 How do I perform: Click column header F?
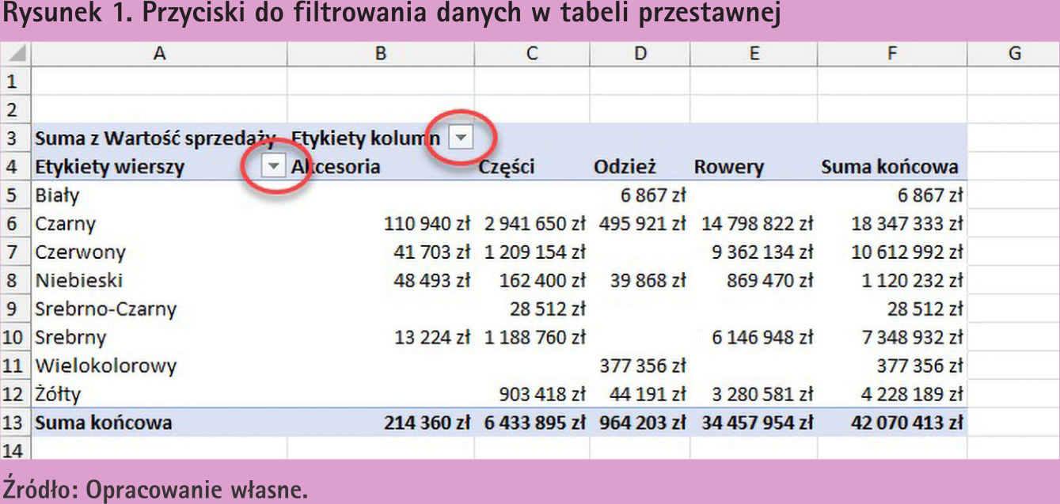(x=892, y=54)
